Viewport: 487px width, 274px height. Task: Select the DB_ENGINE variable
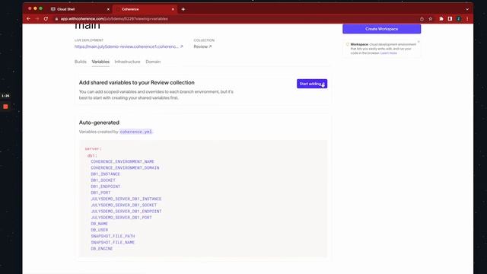[101, 249]
